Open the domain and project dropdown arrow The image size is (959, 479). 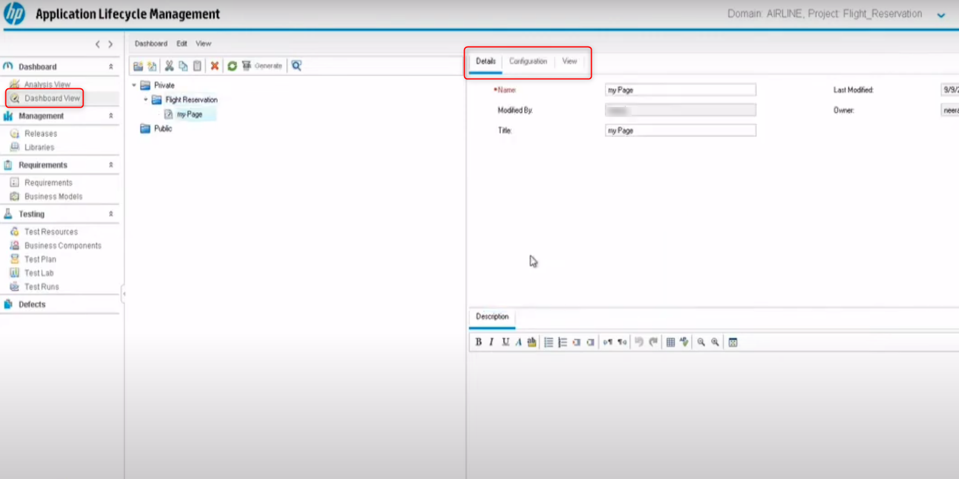pos(941,15)
